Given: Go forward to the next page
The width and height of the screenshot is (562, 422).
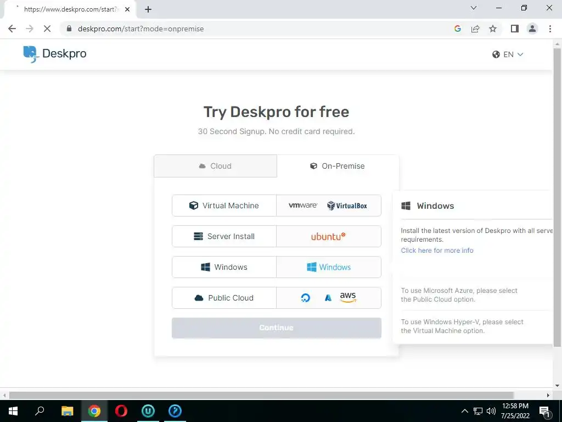Looking at the screenshot, I should 30,29.
